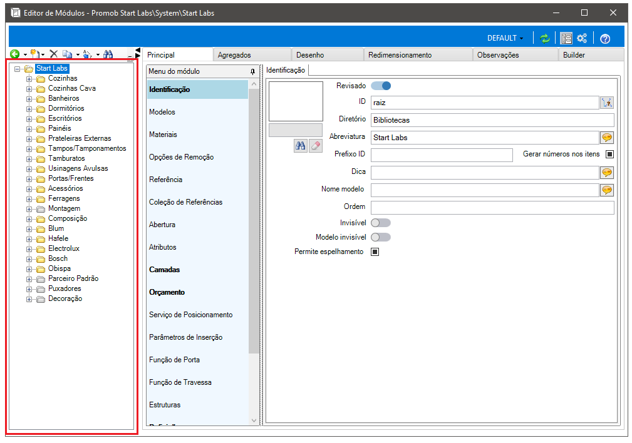632x443 pixels.
Task: Click the Bosch folder icon
Action: coord(41,259)
